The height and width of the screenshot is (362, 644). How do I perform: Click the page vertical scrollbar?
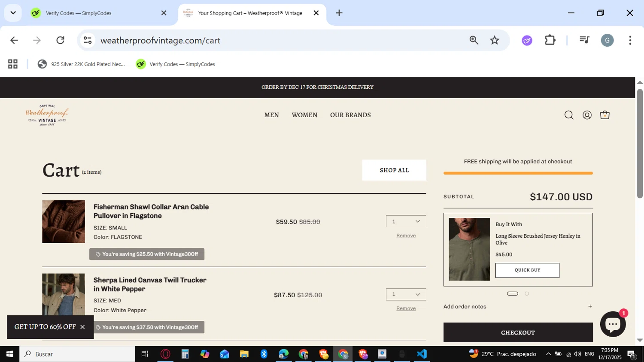[x=640, y=143]
